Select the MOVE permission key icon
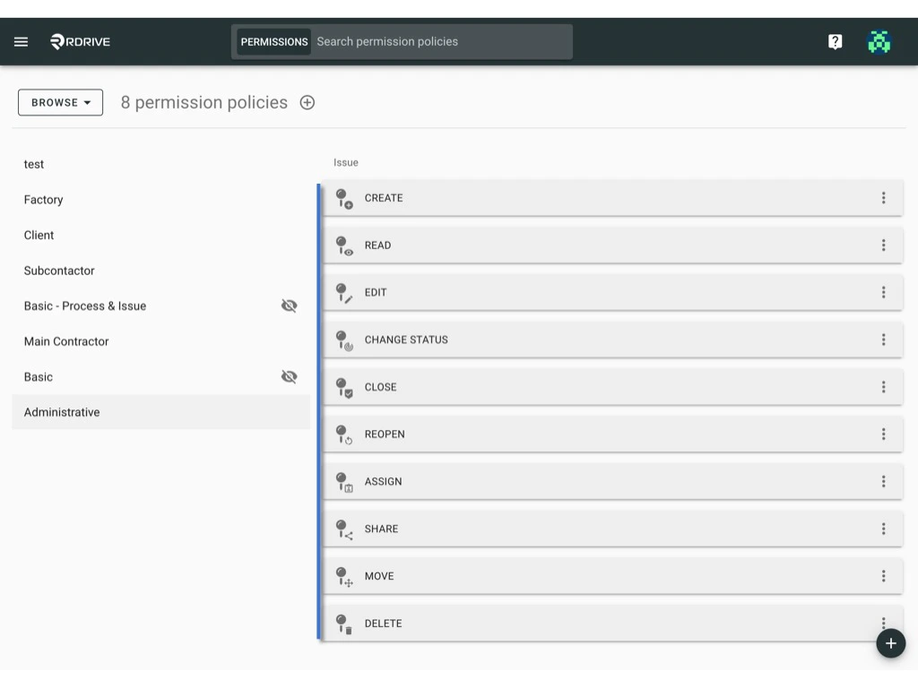 coord(343,576)
